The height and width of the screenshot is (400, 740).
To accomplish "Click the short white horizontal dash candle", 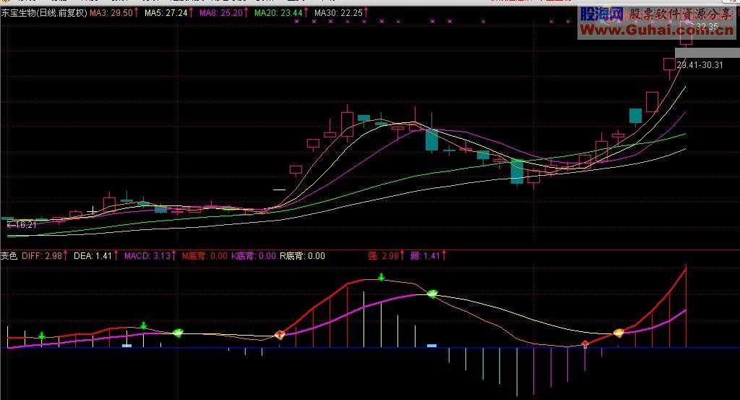I will (x=279, y=190).
